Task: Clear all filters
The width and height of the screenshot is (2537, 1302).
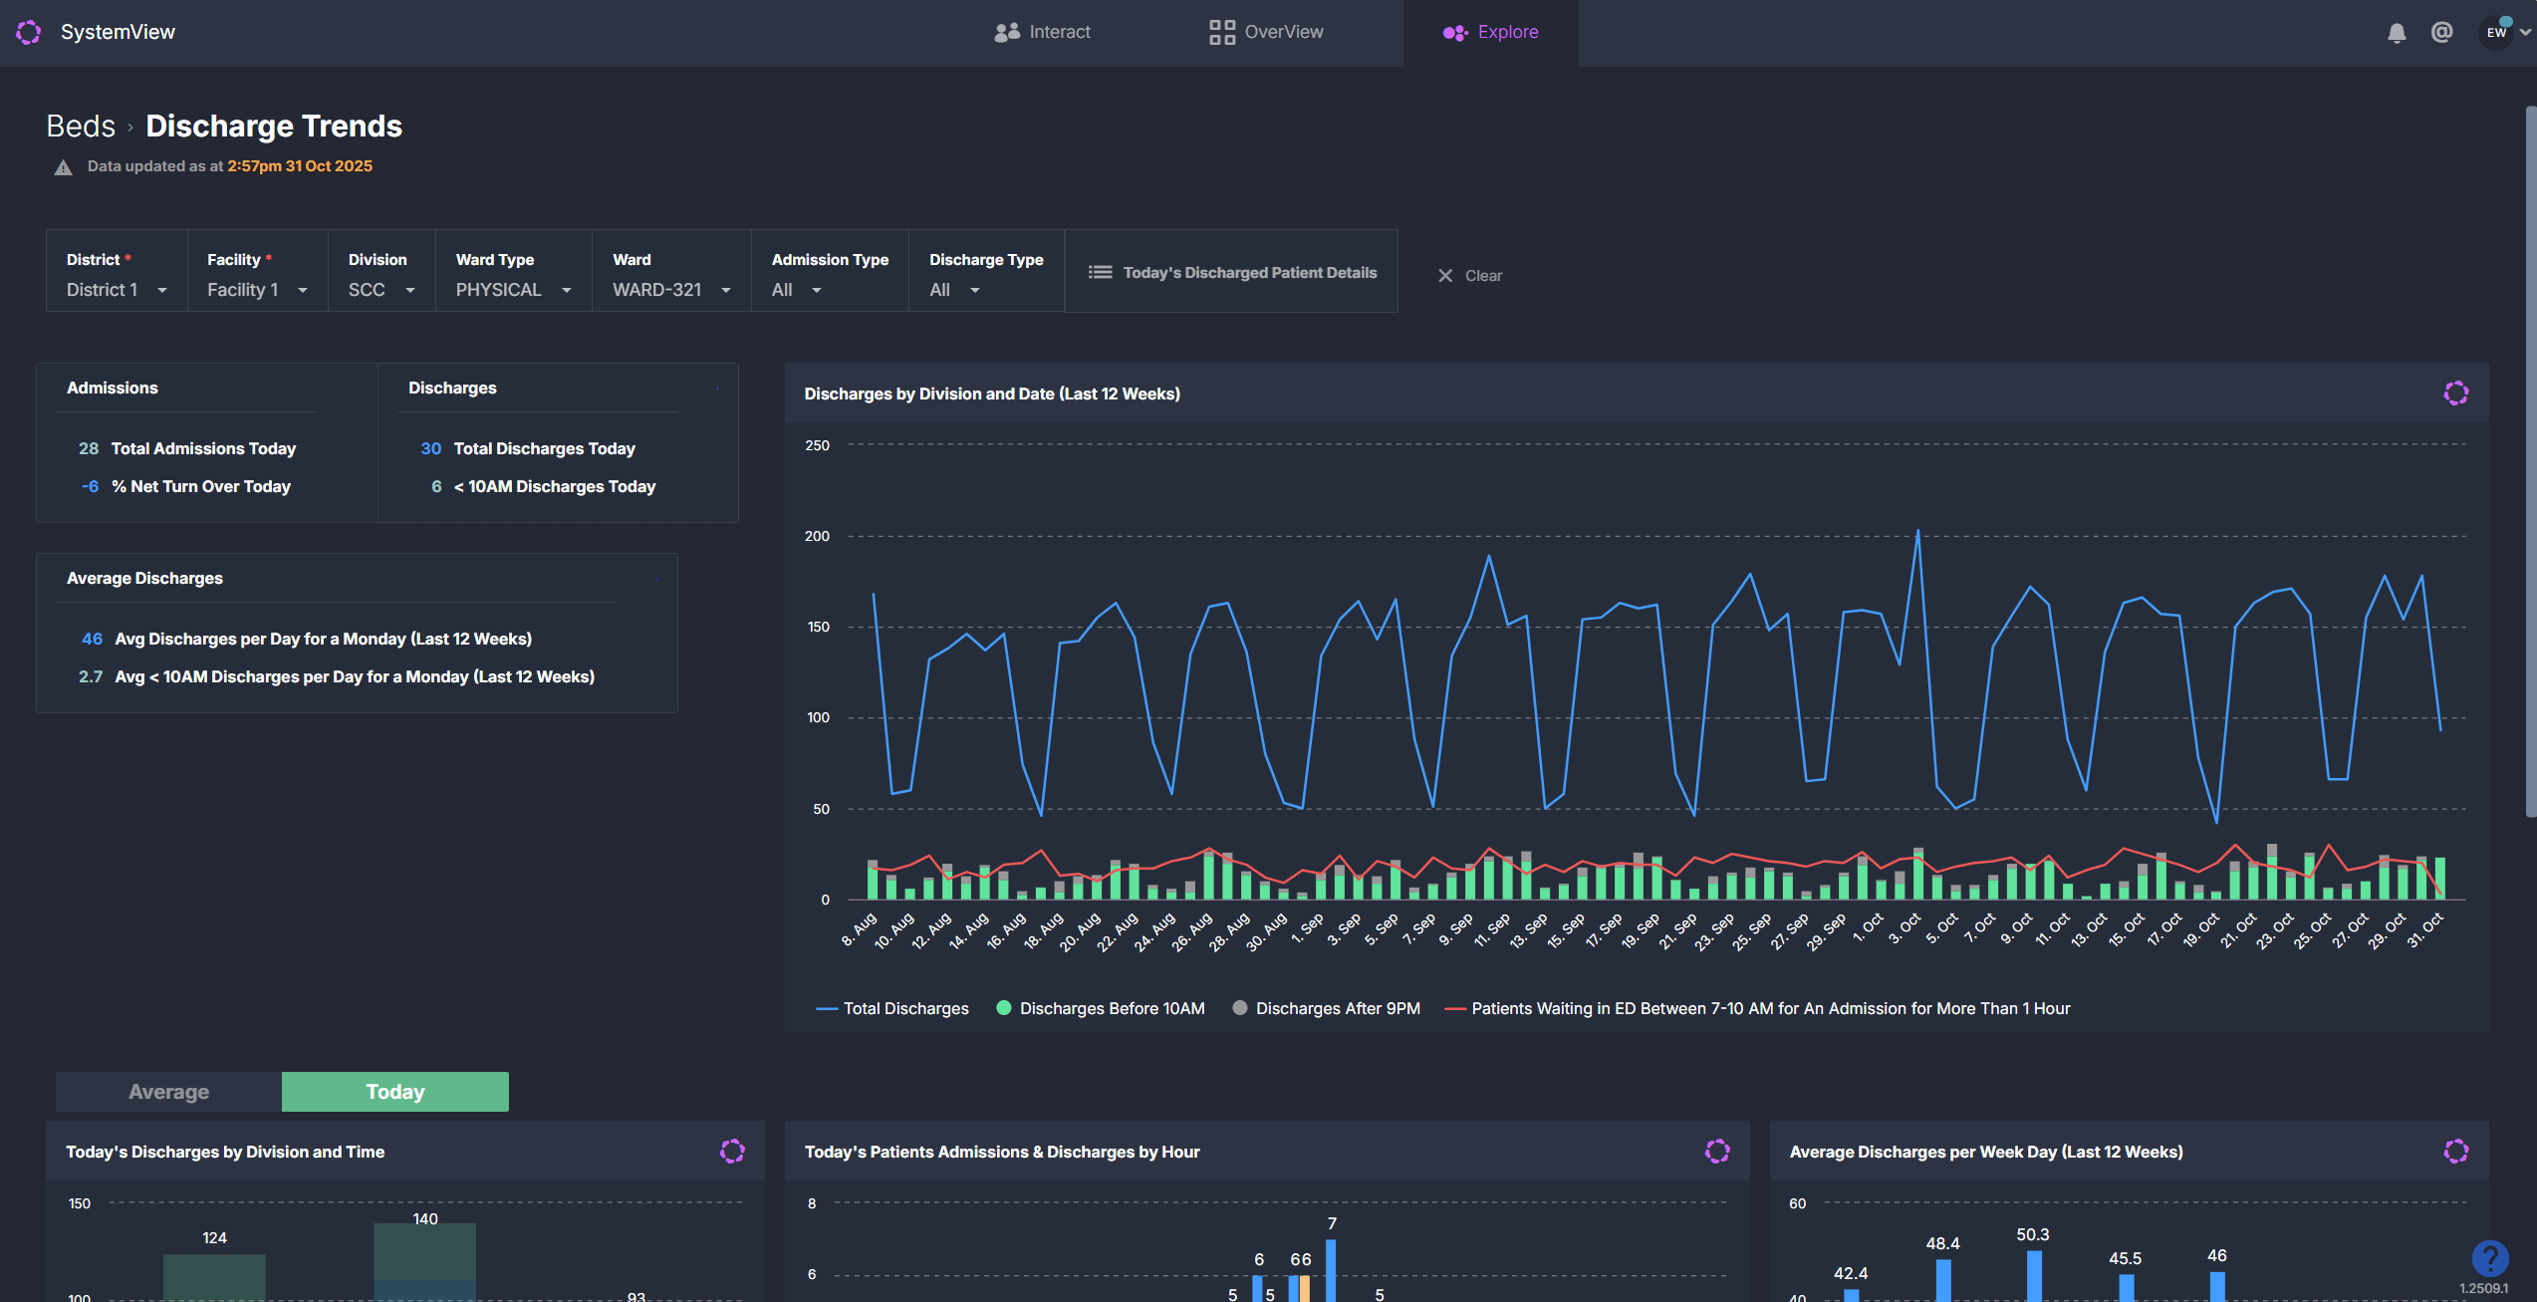Action: [1469, 276]
